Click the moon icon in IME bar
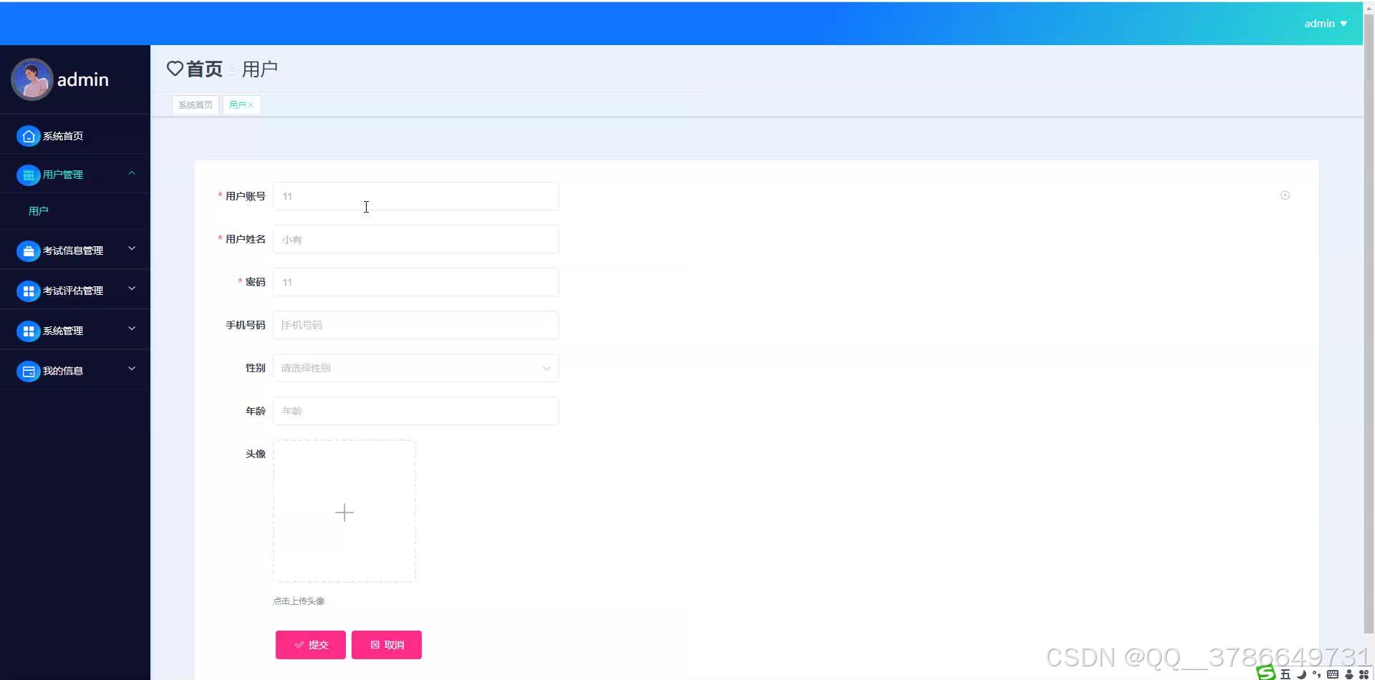 pyautogui.click(x=1301, y=674)
